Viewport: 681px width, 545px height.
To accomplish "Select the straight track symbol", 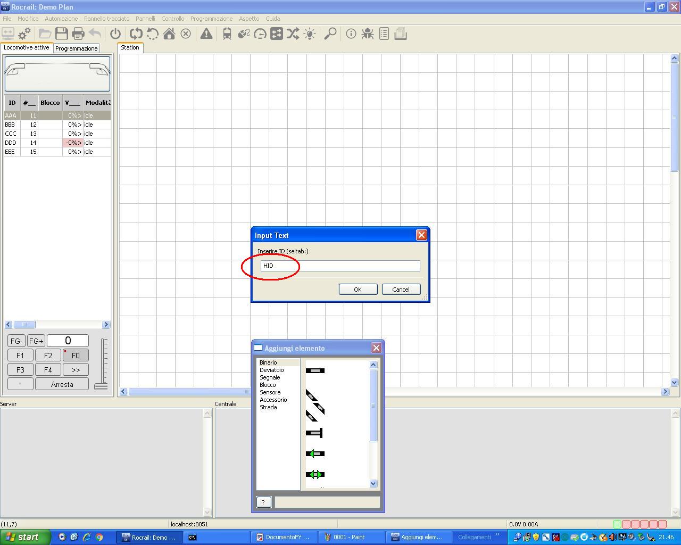I will pyautogui.click(x=315, y=370).
